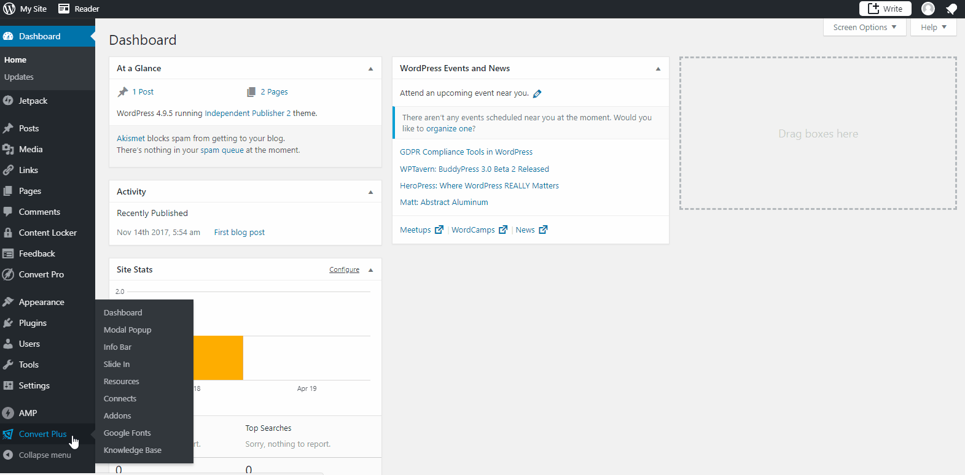965x475 pixels.
Task: Click the AMP lightning icon
Action: coord(8,413)
